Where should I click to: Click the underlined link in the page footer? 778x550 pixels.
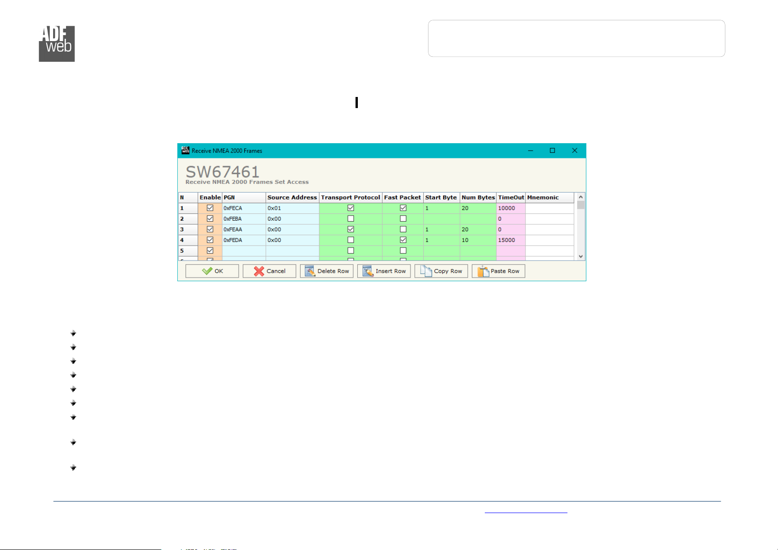coord(526,510)
